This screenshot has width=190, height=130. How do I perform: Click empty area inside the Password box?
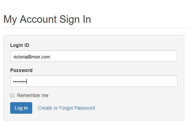click(102, 81)
